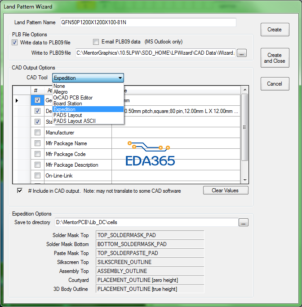Check the Mfr Package Description checkbox
Image resolution: width=302 pixels, height=307 pixels.
(37, 165)
